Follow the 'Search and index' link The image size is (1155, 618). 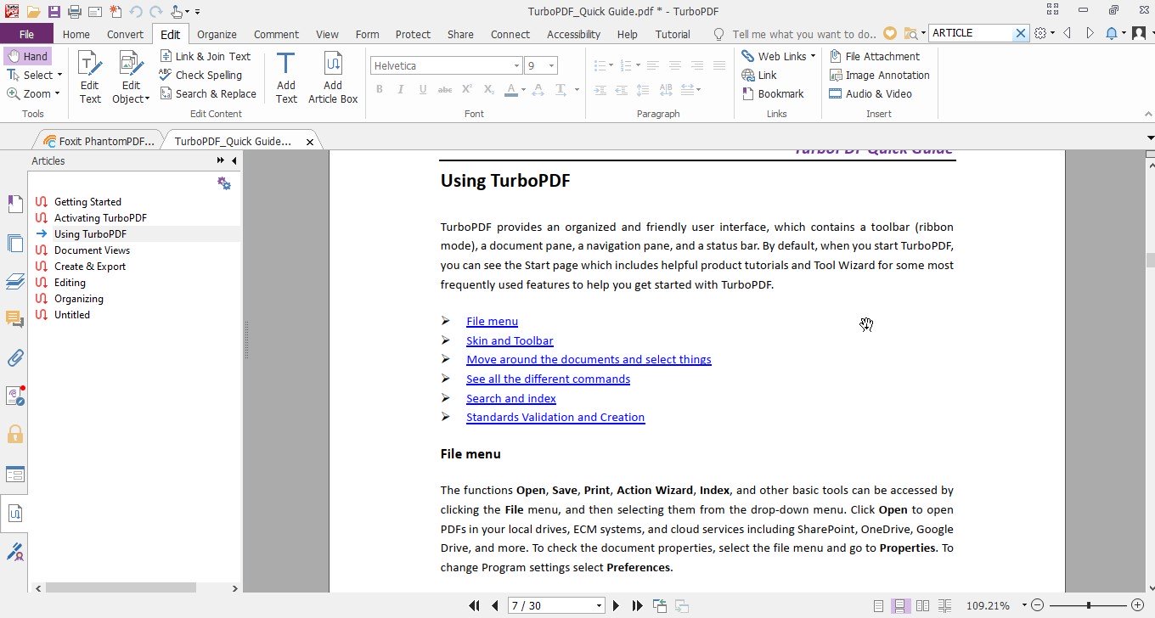point(511,398)
